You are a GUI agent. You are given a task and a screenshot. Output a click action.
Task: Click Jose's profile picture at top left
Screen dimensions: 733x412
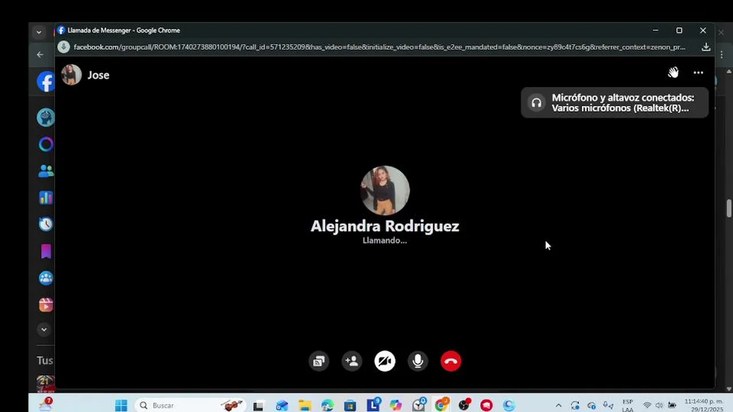pyautogui.click(x=72, y=75)
